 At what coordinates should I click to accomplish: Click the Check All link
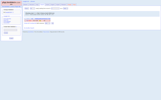27,23
